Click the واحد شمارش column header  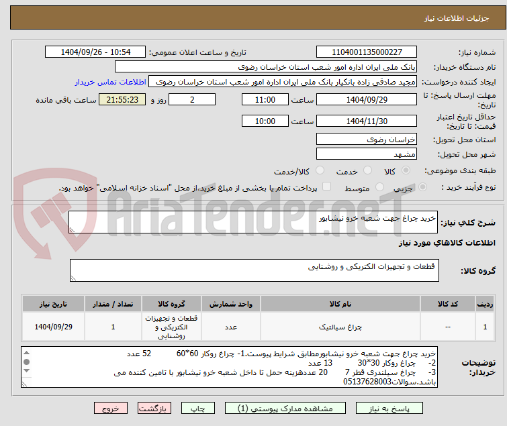click(231, 304)
